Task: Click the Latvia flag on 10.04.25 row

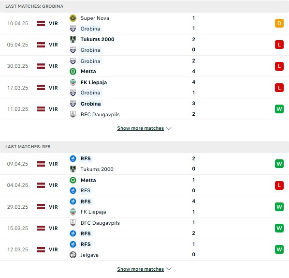Action: pyautogui.click(x=41, y=23)
